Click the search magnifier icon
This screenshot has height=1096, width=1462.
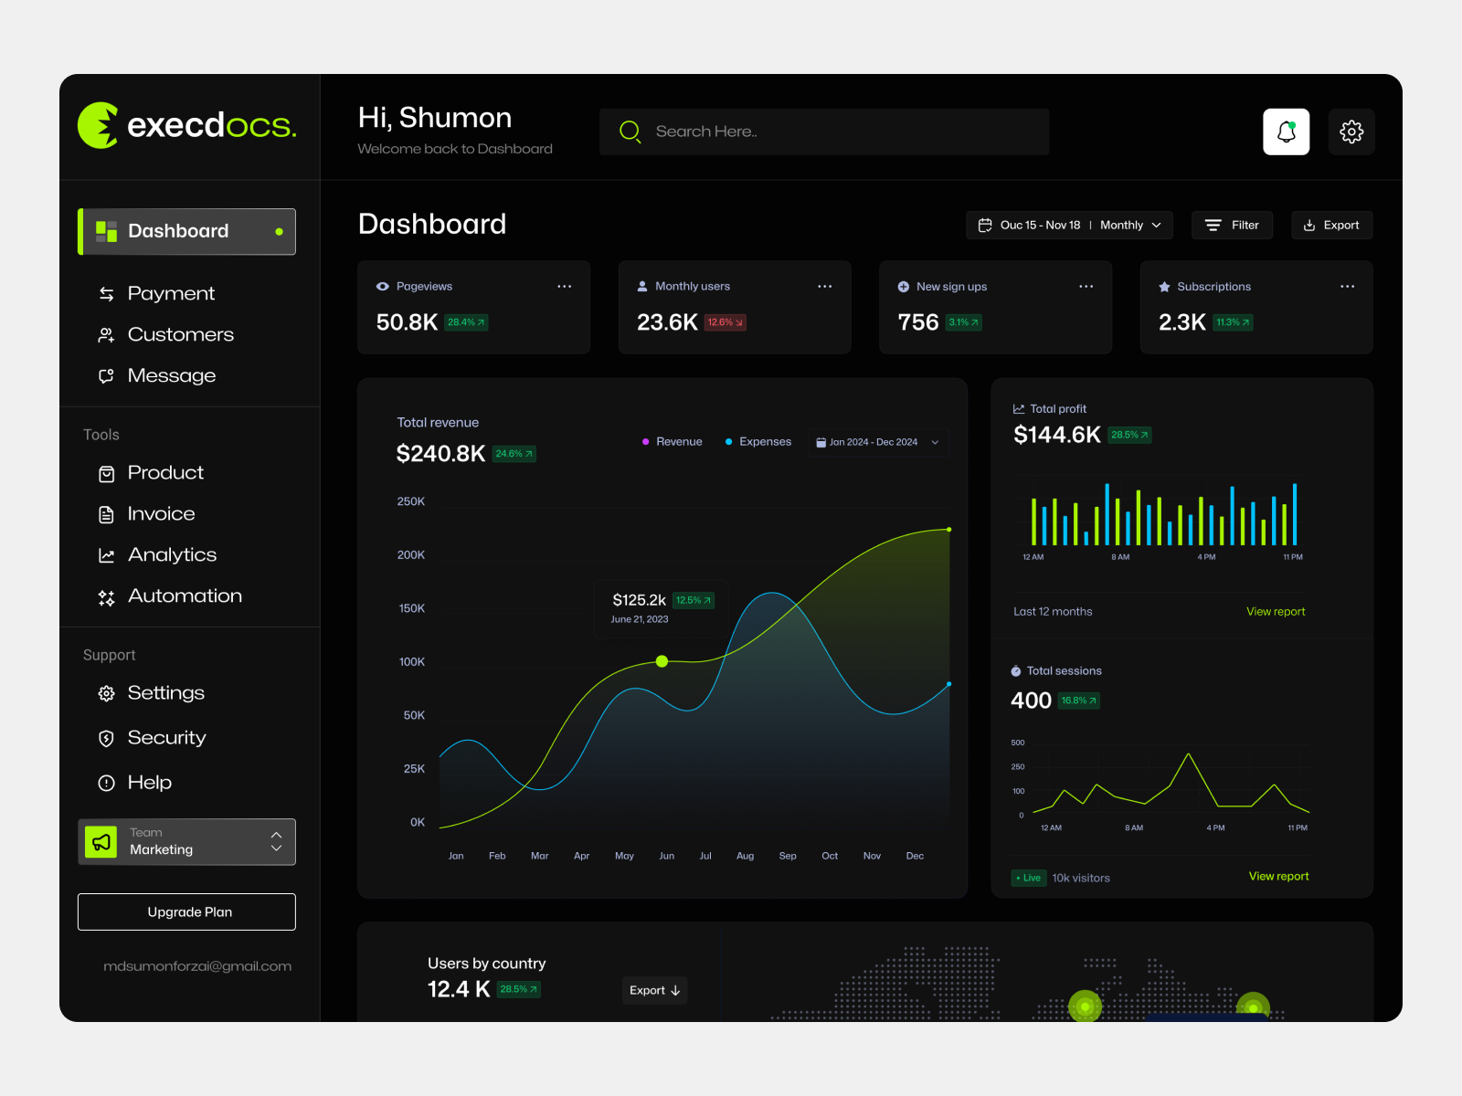[x=630, y=132]
